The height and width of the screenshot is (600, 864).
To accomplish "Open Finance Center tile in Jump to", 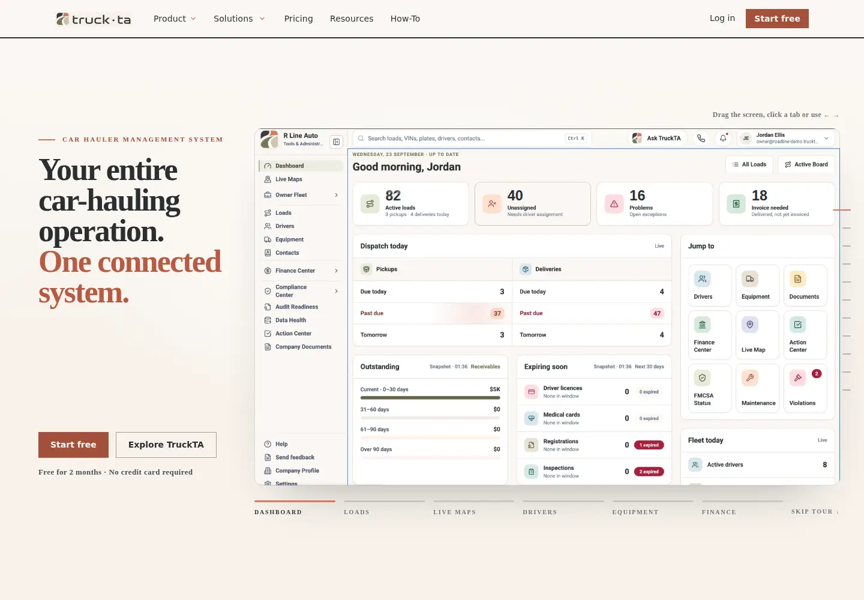I will click(710, 335).
